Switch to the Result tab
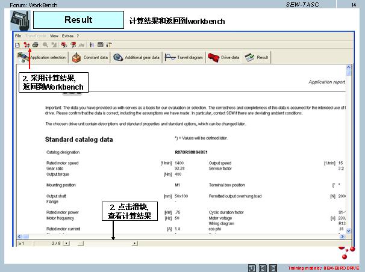The image size is (365, 272). tap(257, 57)
